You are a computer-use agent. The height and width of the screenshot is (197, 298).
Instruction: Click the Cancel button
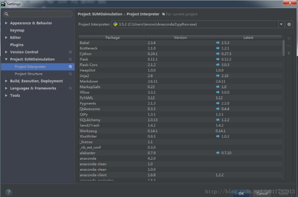(x=262, y=194)
